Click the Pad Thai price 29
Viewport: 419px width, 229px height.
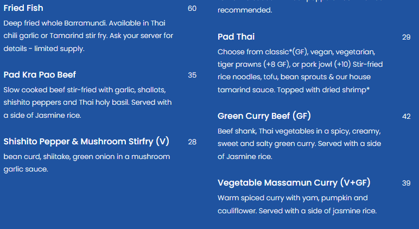tap(406, 37)
